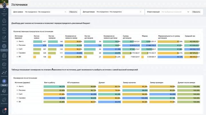
Task: Click the Взят в работу column header
Action: point(50,82)
